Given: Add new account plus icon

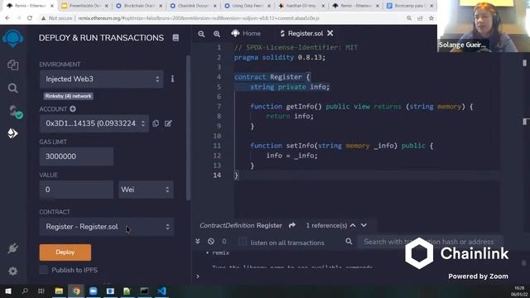Looking at the screenshot, I should tap(73, 108).
